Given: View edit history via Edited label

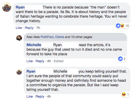Looking at the screenshot, I should click(59, 61).
